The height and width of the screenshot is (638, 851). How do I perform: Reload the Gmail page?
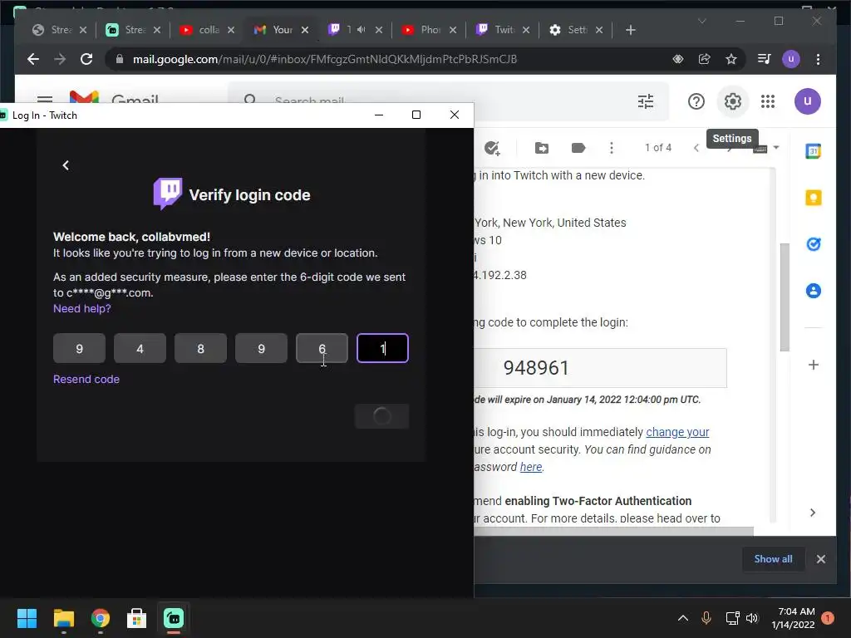(x=86, y=59)
